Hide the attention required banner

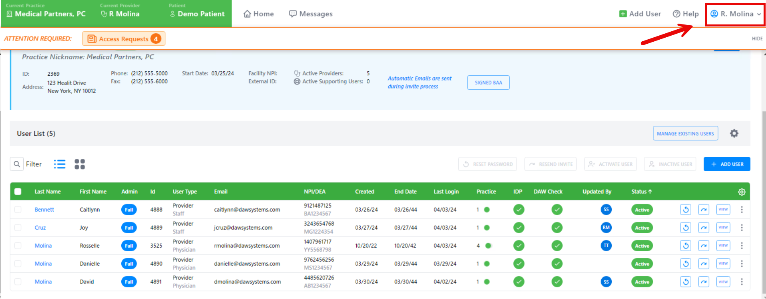[757, 39]
